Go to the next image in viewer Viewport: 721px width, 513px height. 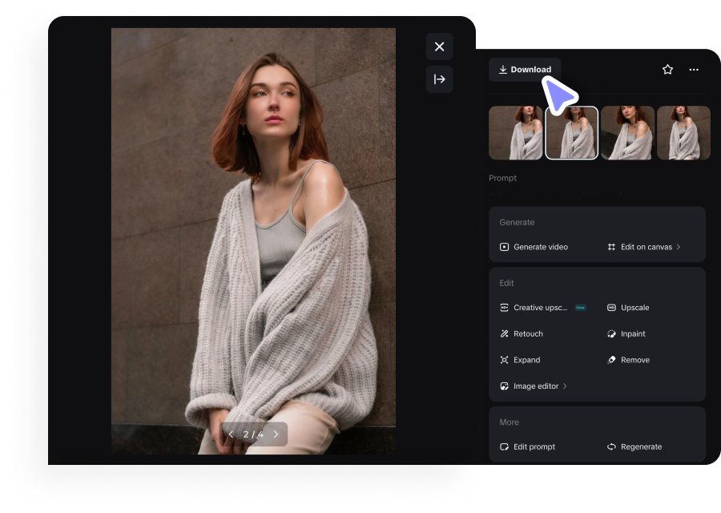click(x=276, y=434)
